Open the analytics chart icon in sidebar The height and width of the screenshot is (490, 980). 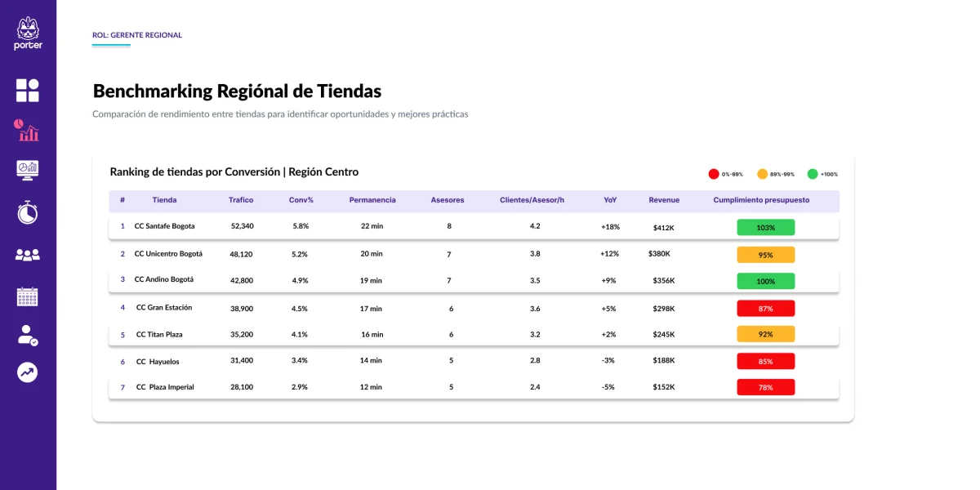pyautogui.click(x=28, y=129)
